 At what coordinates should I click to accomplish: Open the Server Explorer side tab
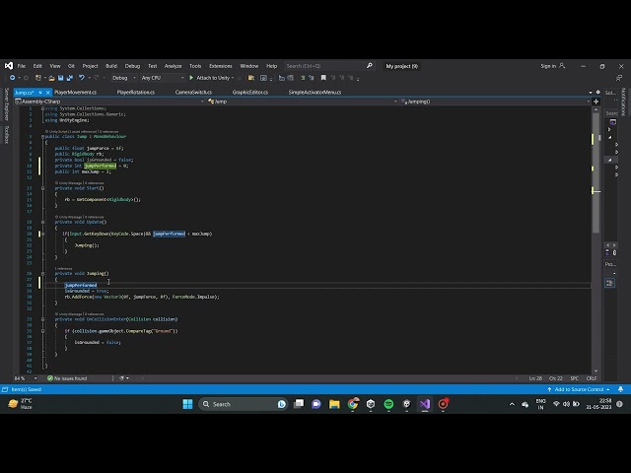tap(6, 104)
